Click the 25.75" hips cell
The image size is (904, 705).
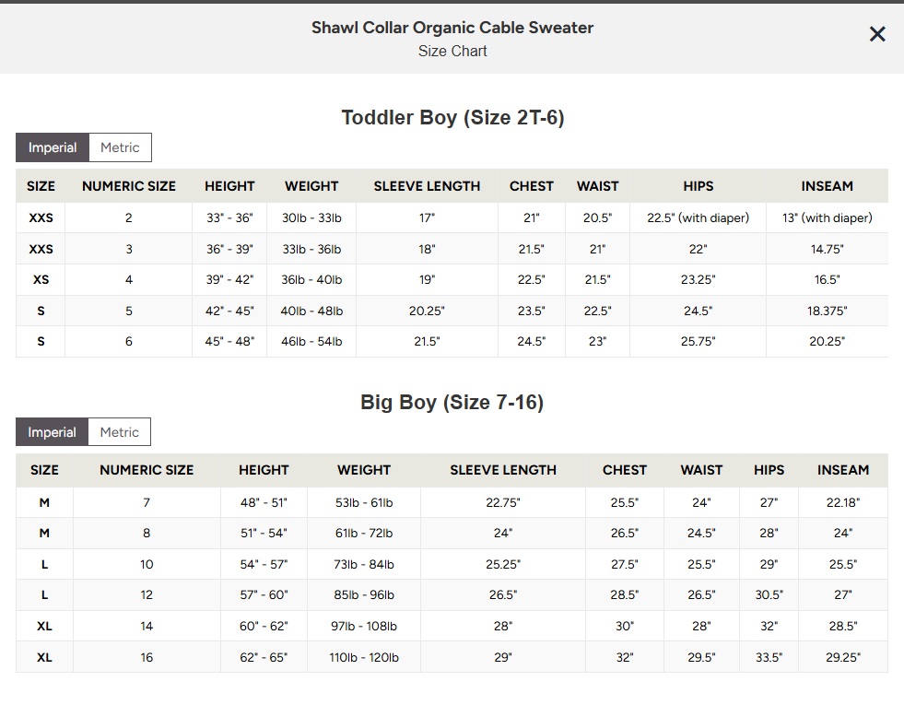(698, 341)
